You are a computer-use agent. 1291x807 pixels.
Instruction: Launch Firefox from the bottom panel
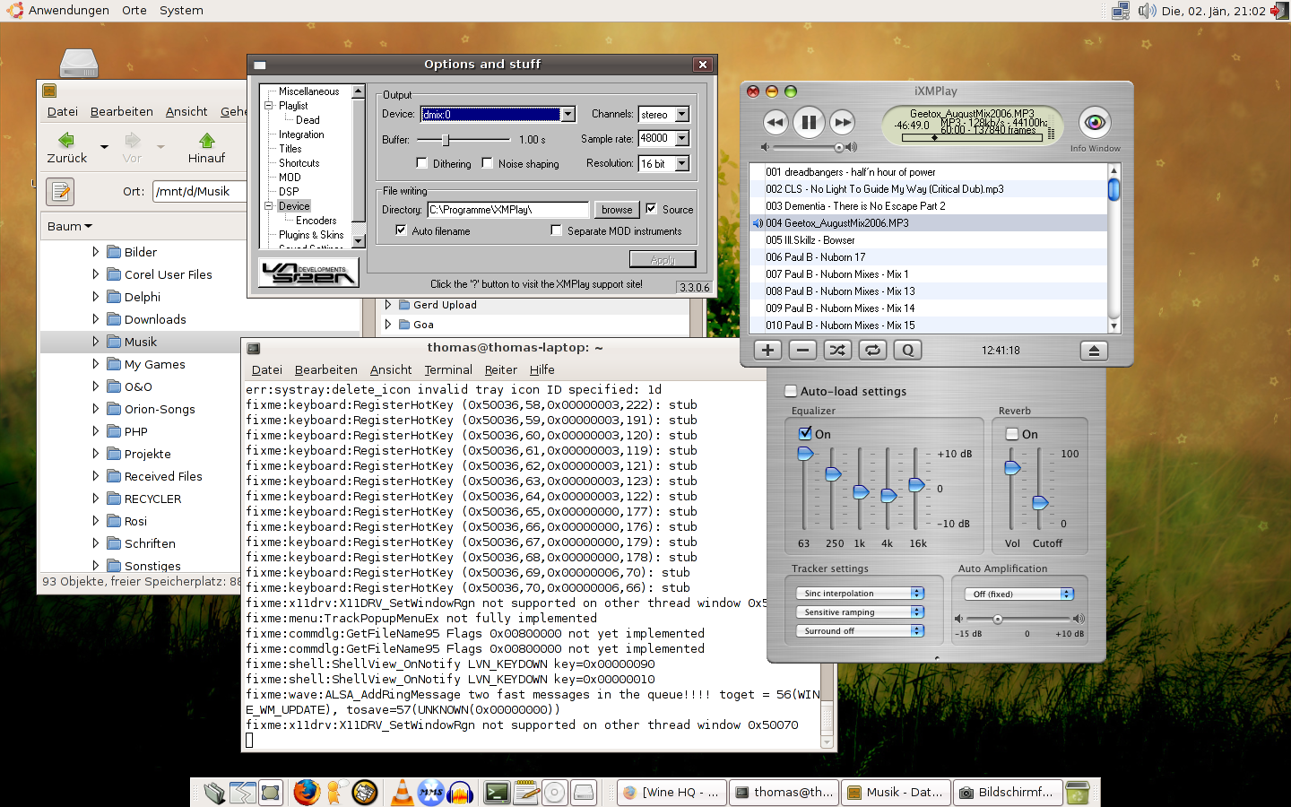coord(307,792)
